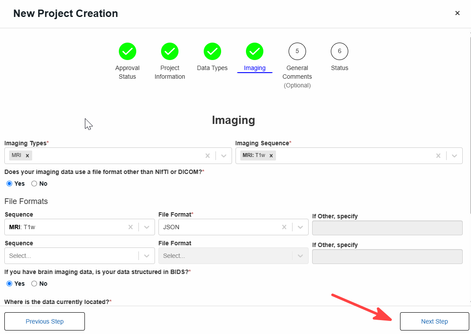Click the step 6 Status circle

(x=340, y=51)
